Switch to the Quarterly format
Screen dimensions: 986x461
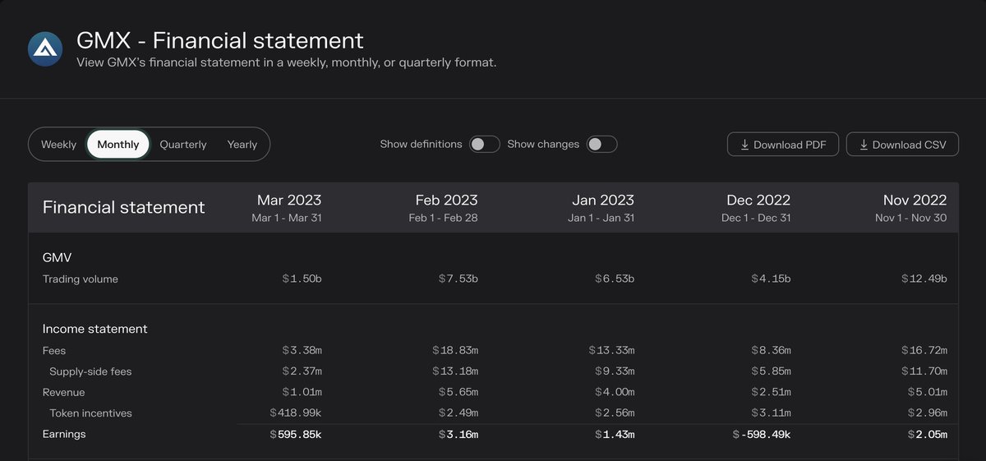[x=183, y=145]
